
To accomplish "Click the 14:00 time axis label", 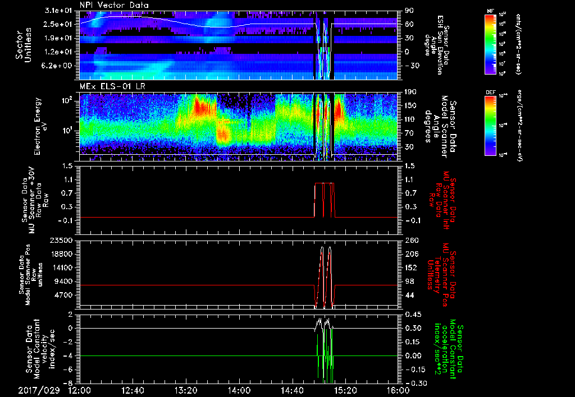I will [x=239, y=390].
